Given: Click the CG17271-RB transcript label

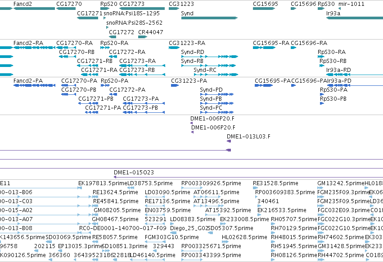Looking at the screenshot, I should (x=95, y=61).
